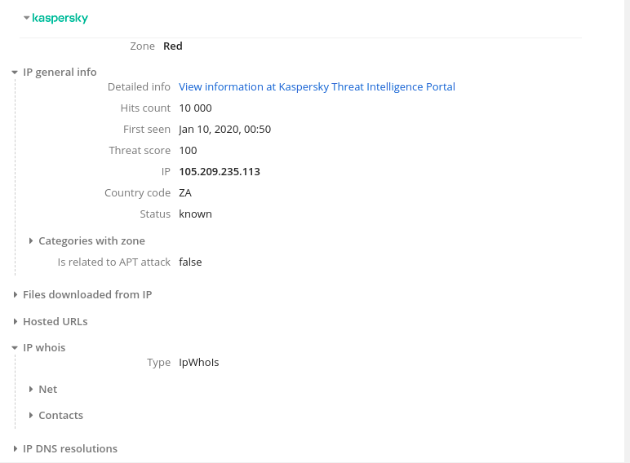Click the Zone value Red
This screenshot has width=630, height=463.
(x=173, y=46)
